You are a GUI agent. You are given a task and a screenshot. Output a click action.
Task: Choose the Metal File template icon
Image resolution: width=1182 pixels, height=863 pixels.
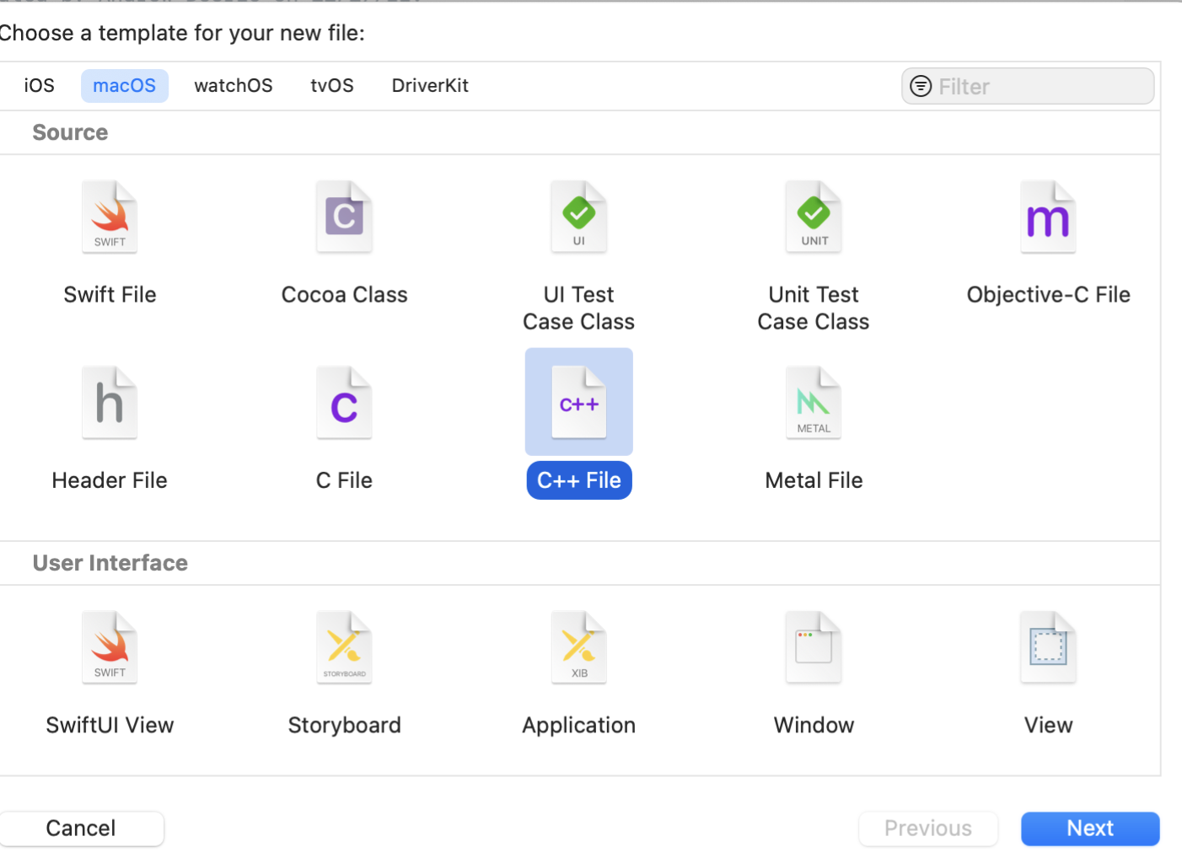(814, 403)
